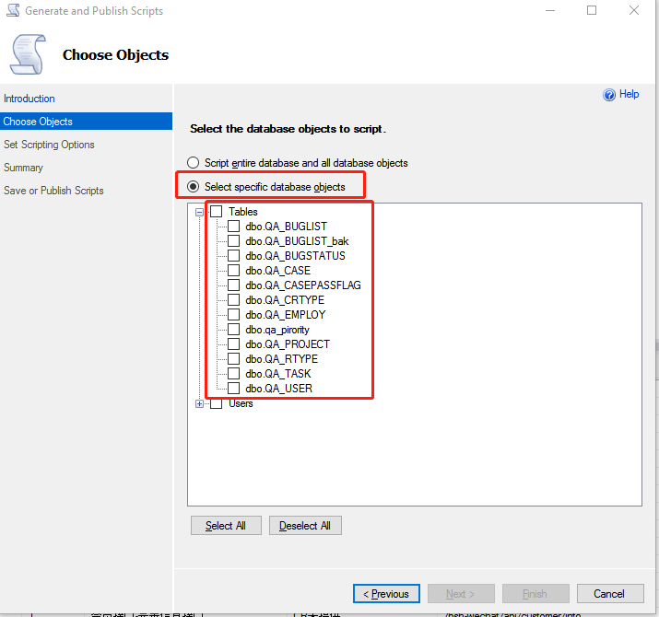Open the Set Scripting Options step
Screen dimensions: 659x617
49,145
